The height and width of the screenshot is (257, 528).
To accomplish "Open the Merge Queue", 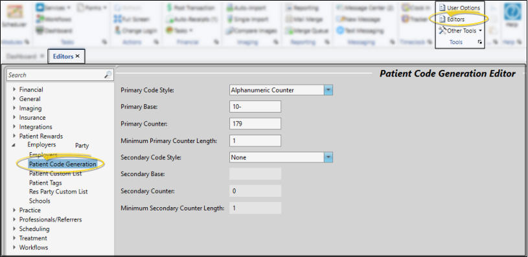I will [x=307, y=30].
